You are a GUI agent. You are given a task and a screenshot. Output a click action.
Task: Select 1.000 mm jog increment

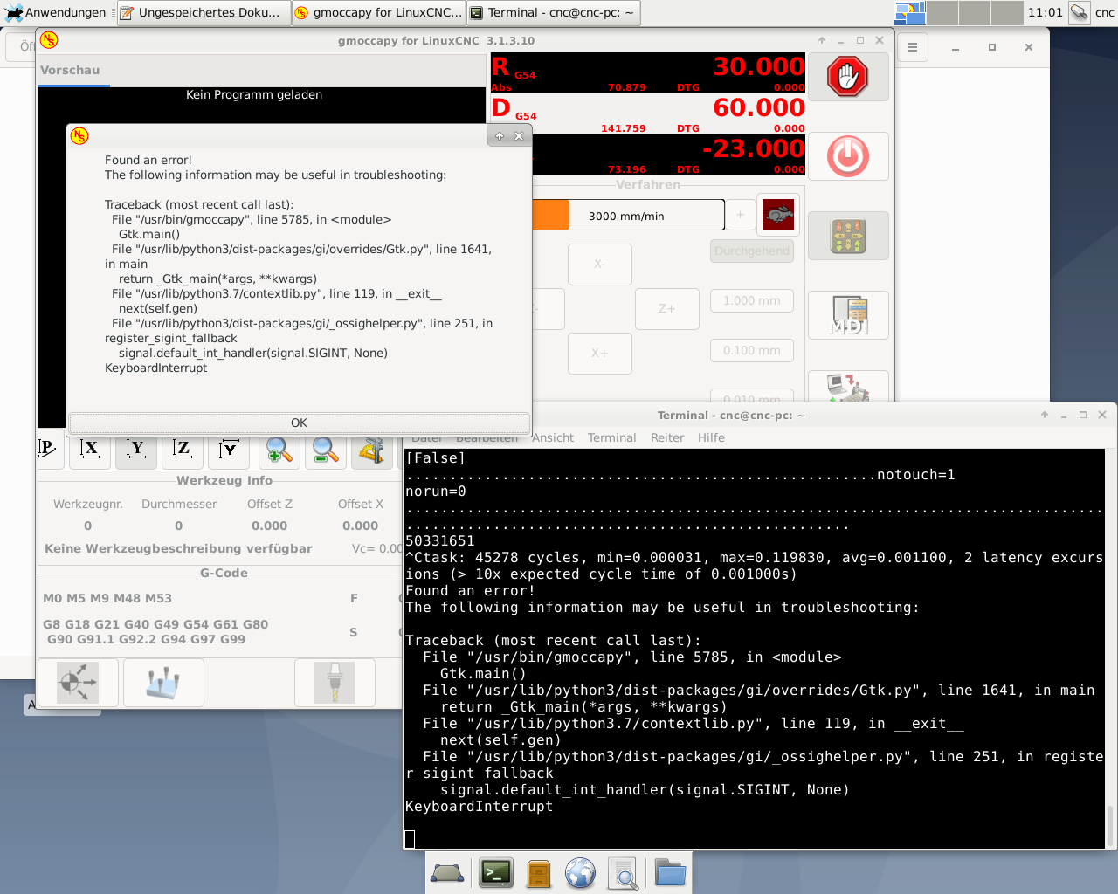click(752, 300)
